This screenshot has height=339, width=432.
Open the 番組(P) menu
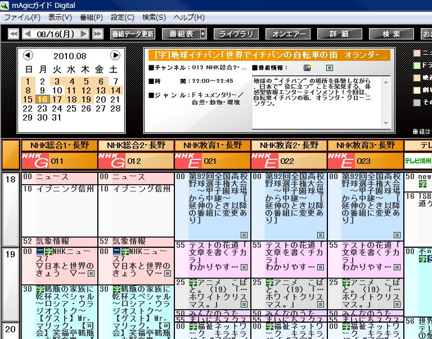(x=92, y=17)
